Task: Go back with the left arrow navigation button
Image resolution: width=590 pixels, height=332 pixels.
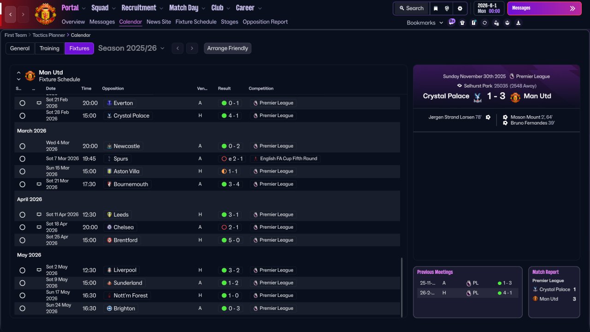Action: tap(11, 14)
